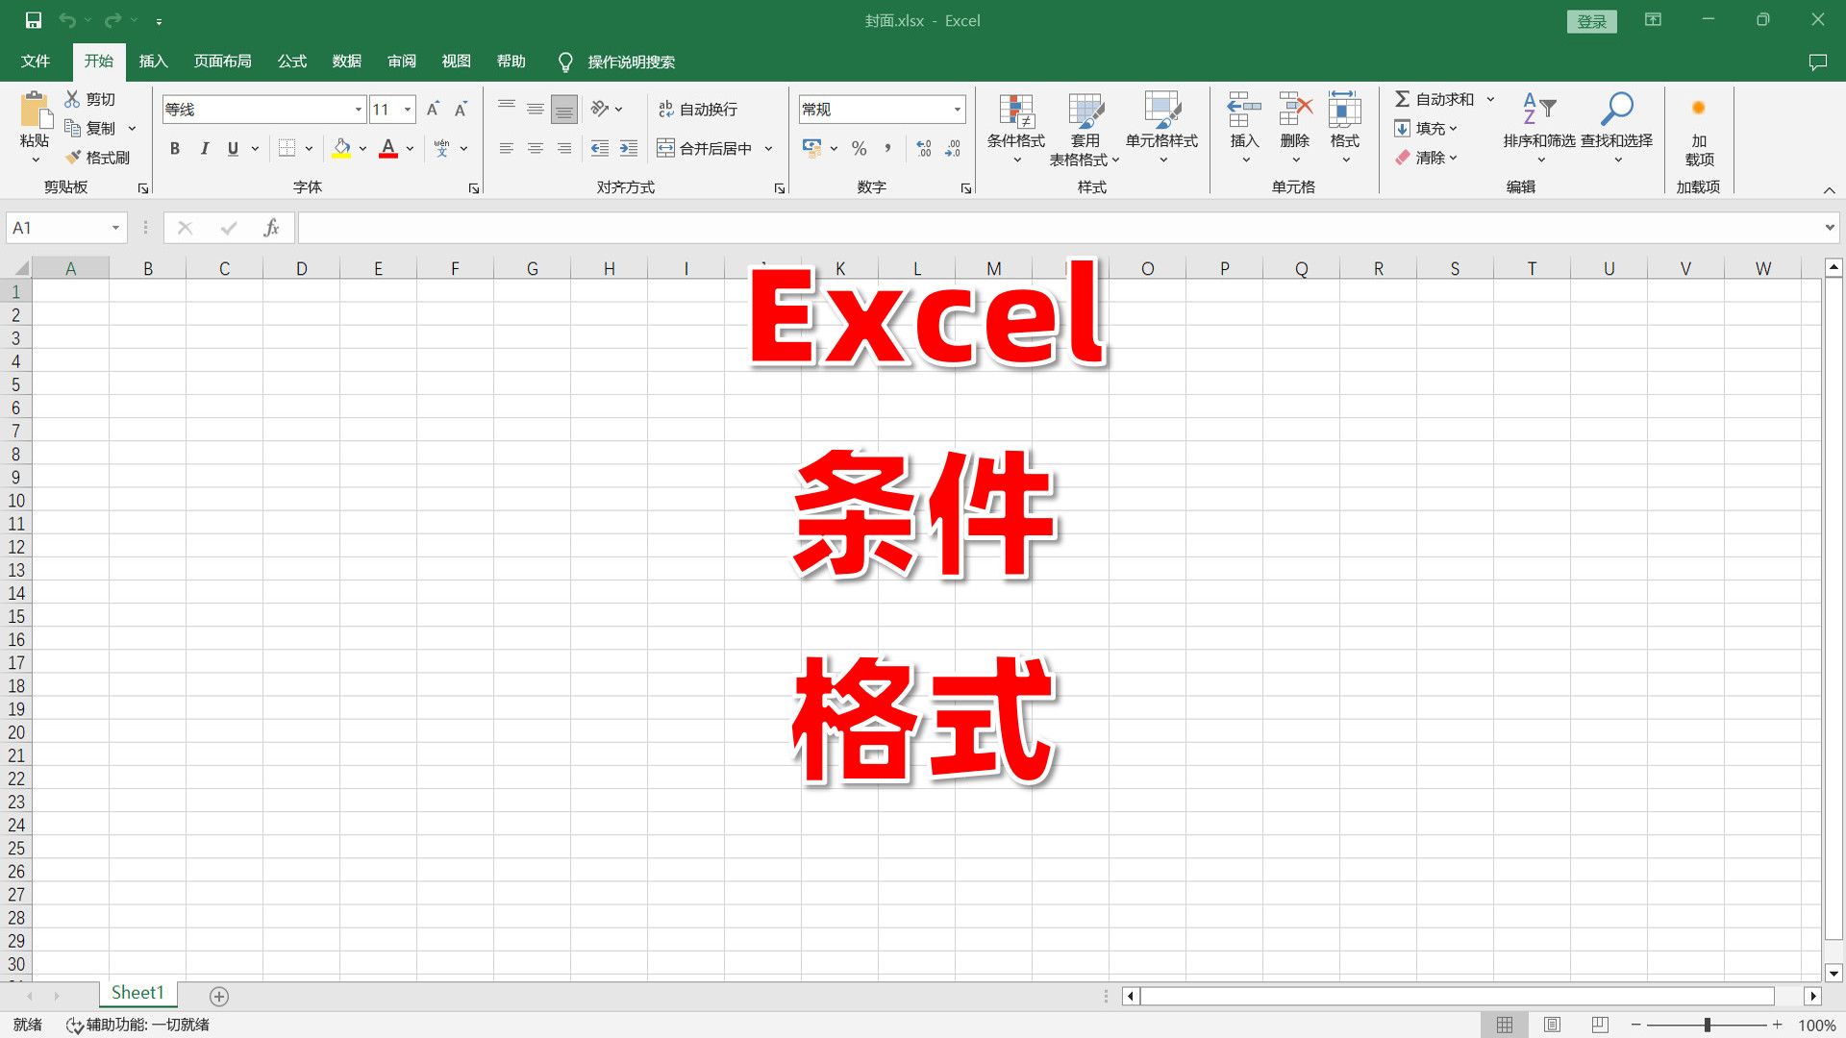
Task: Click the increase decimal icon
Action: (924, 148)
